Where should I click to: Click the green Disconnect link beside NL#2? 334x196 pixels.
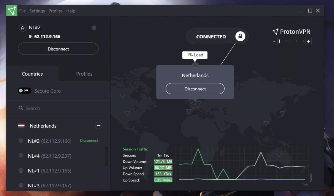click(x=89, y=140)
